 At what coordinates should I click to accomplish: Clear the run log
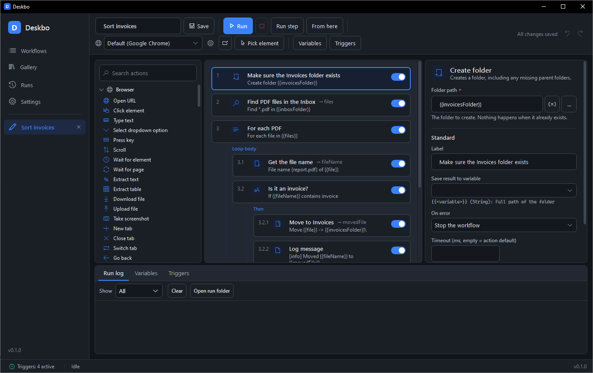(x=177, y=291)
